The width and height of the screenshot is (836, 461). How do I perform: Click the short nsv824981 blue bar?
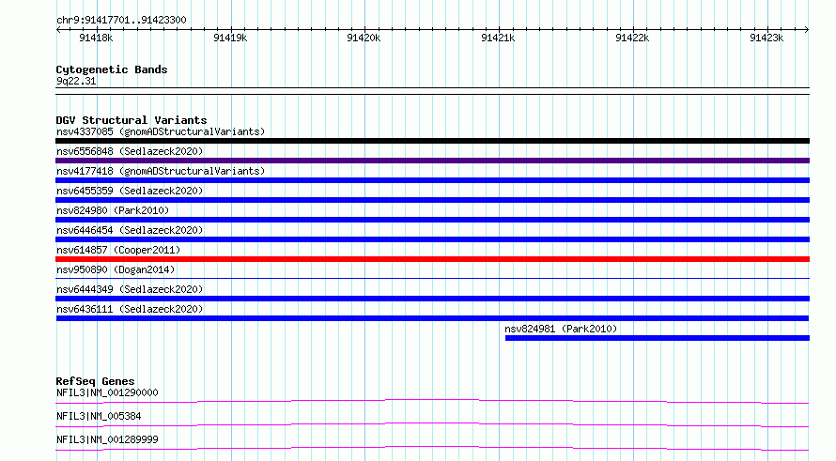click(x=658, y=338)
